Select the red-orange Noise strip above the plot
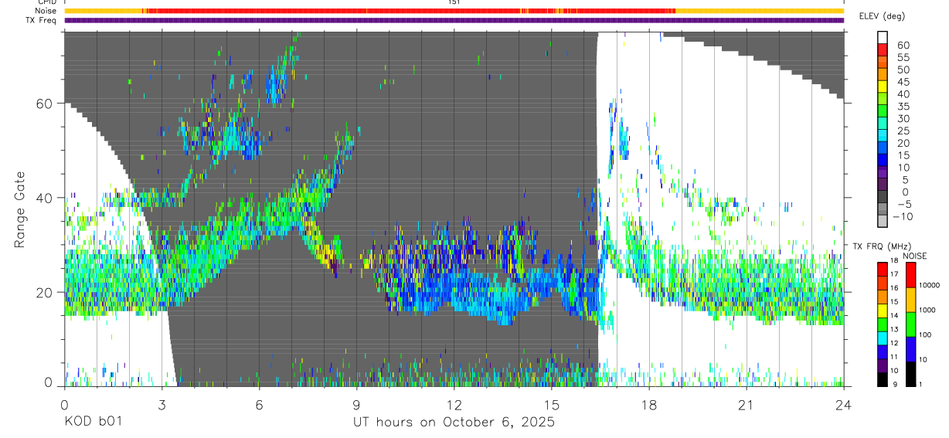 pyautogui.click(x=454, y=11)
